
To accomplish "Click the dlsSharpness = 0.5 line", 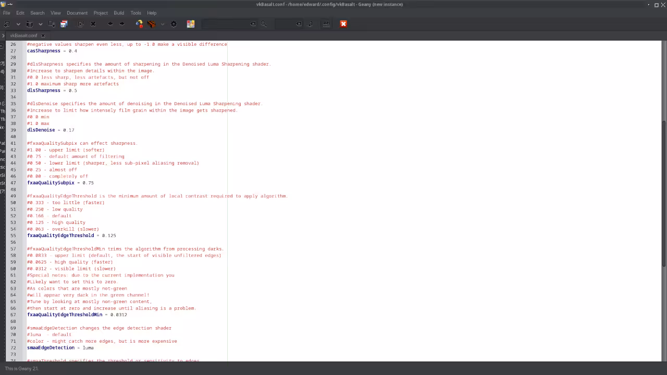I will [x=52, y=91].
